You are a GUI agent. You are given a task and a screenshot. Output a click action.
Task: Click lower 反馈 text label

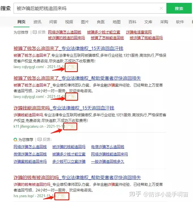tap(47, 140)
